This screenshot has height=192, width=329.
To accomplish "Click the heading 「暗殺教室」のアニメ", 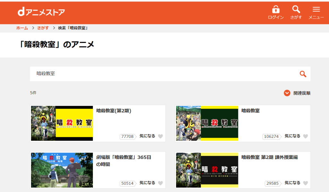I will 57,44.
